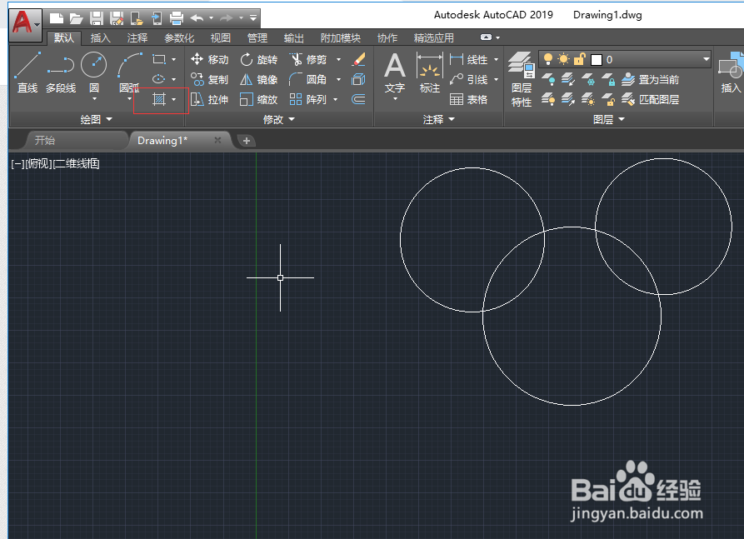Choose the Move (移动) command
Viewport: 744px width, 539px height.
point(209,59)
